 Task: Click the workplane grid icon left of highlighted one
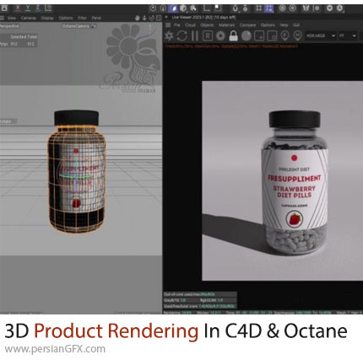[x=258, y=8]
